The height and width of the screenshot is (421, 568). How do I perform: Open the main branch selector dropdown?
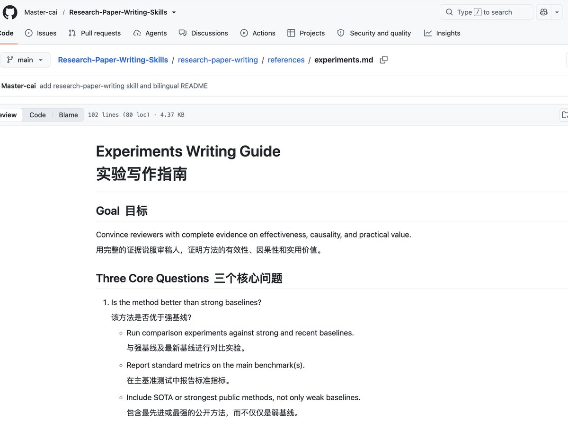pyautogui.click(x=25, y=60)
